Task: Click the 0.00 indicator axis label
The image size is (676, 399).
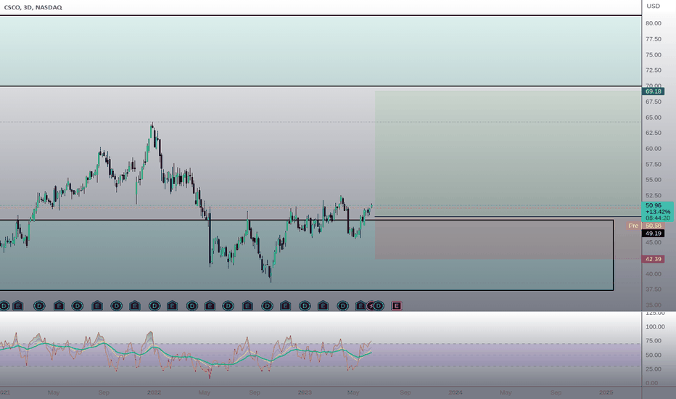Action: point(651,383)
